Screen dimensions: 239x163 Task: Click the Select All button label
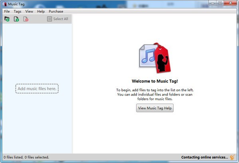61,19
